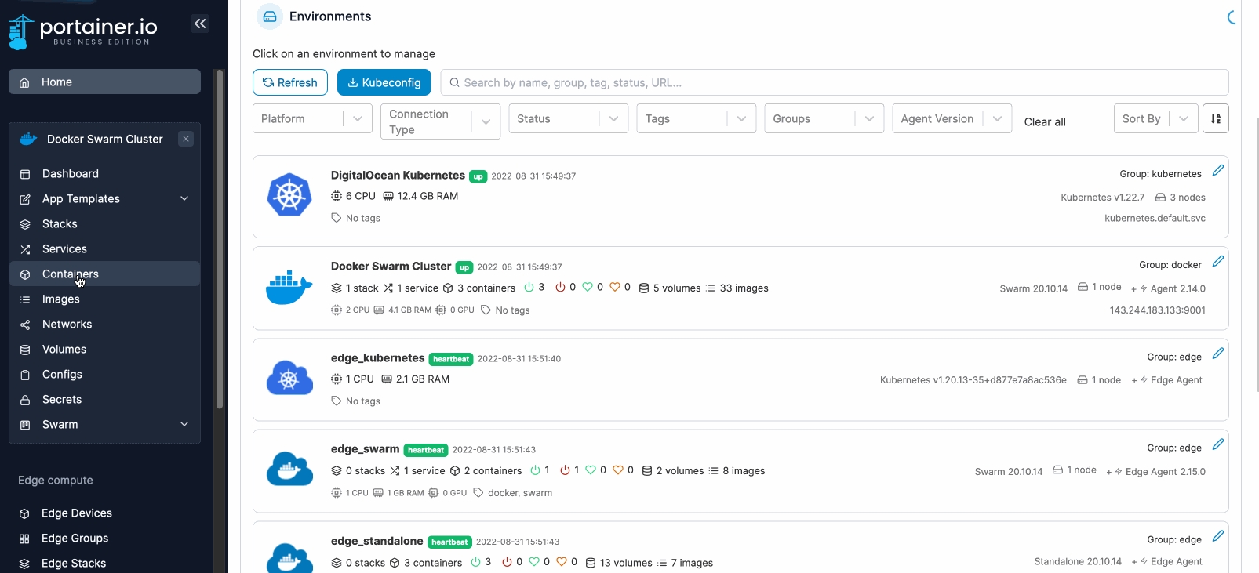Click the edit pencil for edge_swarm
This screenshot has width=1259, height=573.
pos(1217,444)
